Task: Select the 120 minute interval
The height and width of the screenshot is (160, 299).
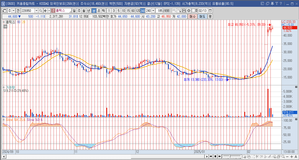Action: 138,11
